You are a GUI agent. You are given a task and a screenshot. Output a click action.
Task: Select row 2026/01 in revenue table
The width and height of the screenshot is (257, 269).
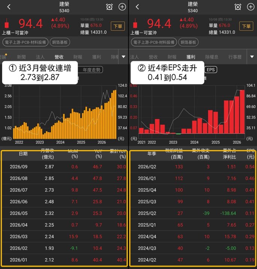pyautogui.click(x=64, y=260)
